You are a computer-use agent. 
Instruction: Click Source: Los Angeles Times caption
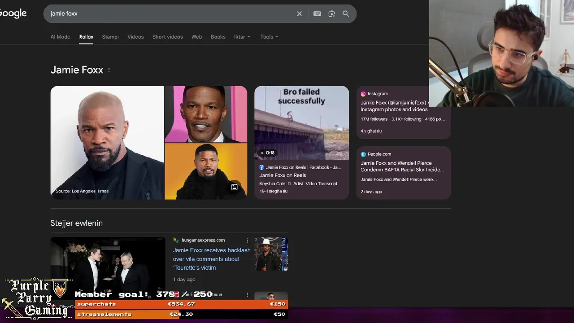pos(82,191)
